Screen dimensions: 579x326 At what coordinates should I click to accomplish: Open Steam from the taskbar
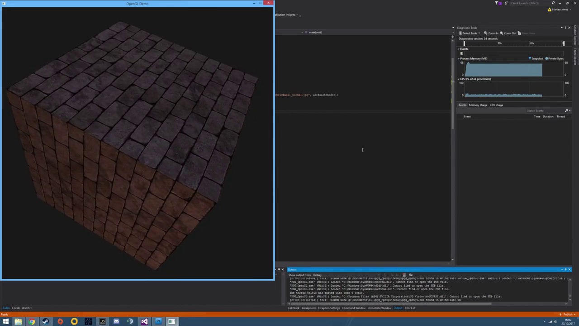tap(46, 321)
